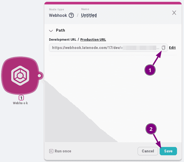Screen dimensions: 184x162
Task: Click the pink Webhook node icon
Action: [20, 76]
